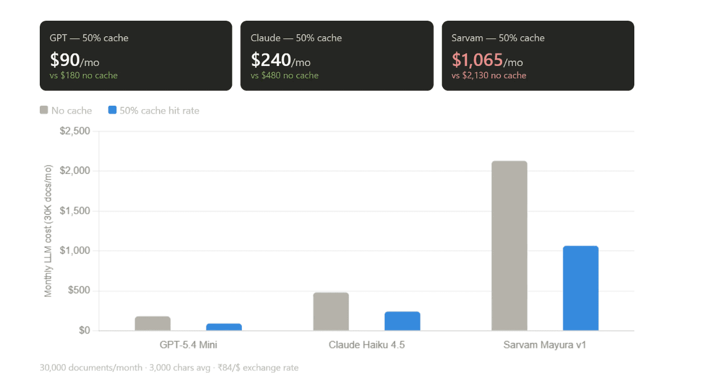
Task: Click the 'Claude Haiku 4.5' axis label
Action: [x=367, y=345]
